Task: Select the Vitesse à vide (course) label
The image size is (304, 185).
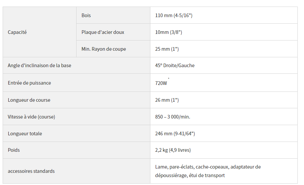Action: click(31, 117)
